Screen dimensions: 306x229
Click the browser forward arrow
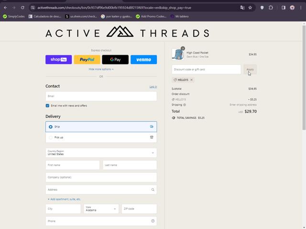pyautogui.click(x=14, y=8)
